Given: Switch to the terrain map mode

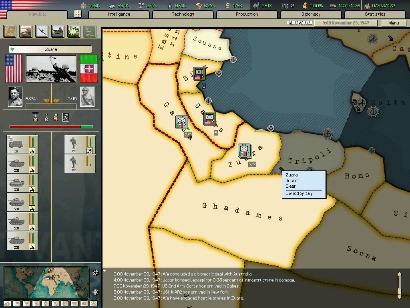Looking at the screenshot, I should pos(7,304).
